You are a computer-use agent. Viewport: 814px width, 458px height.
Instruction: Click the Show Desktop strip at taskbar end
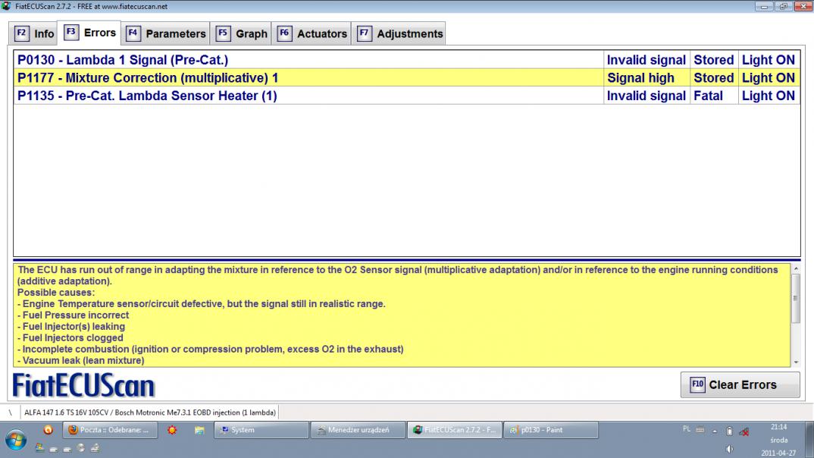(809, 439)
